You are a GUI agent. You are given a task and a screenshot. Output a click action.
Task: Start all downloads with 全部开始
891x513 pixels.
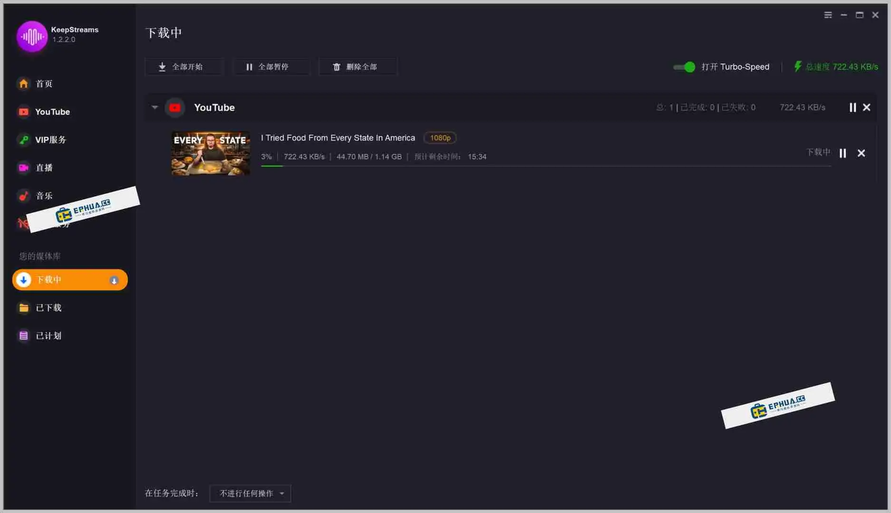(184, 66)
